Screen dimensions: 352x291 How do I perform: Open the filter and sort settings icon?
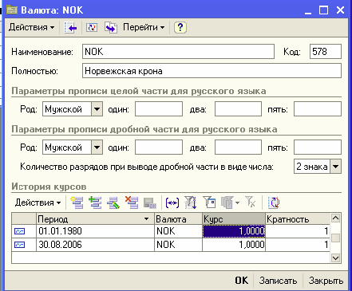tap(191, 203)
